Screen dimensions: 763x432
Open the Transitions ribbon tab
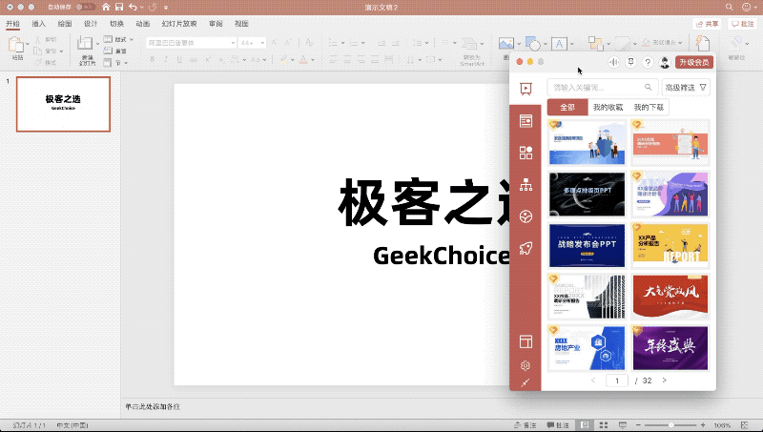tap(116, 23)
